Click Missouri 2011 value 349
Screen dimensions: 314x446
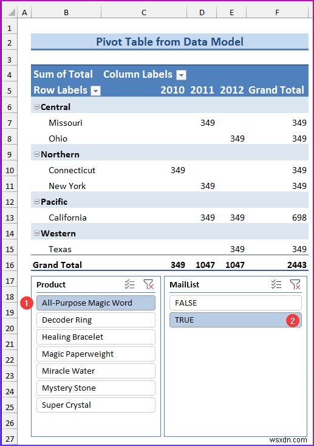coord(208,123)
